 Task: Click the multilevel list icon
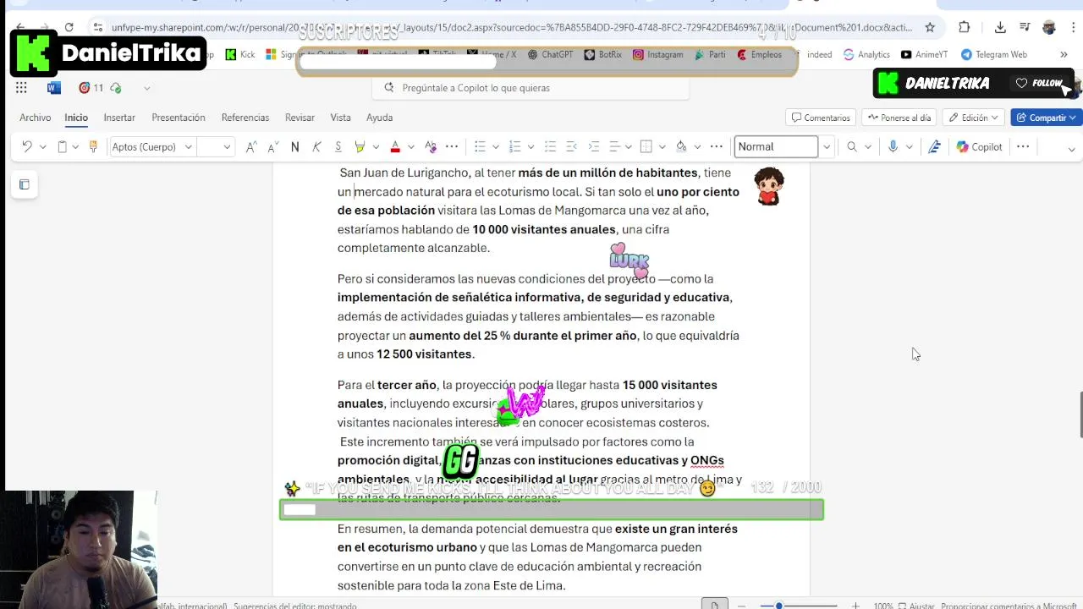550,147
